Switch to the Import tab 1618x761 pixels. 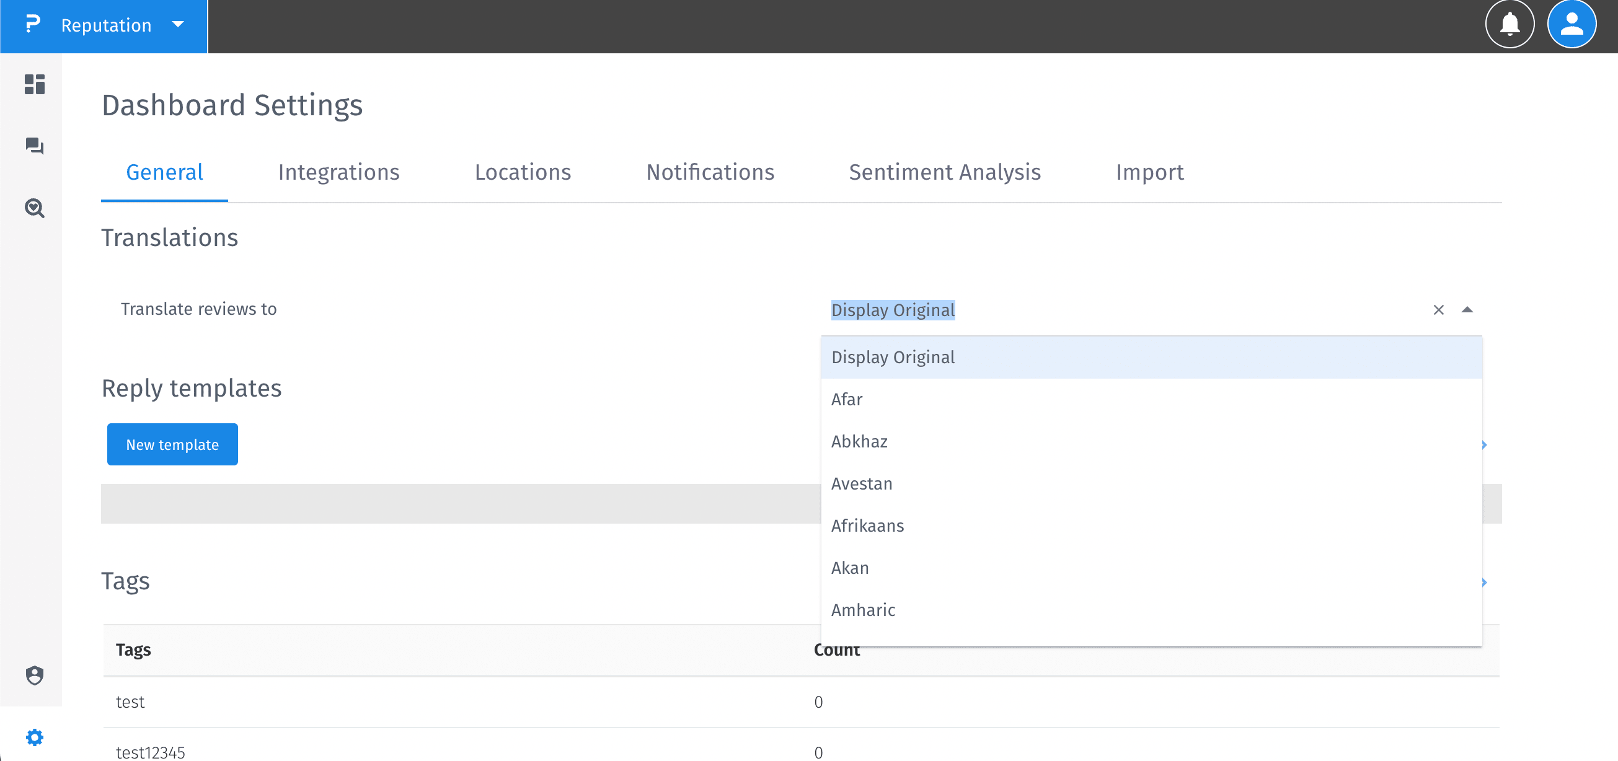click(1149, 172)
